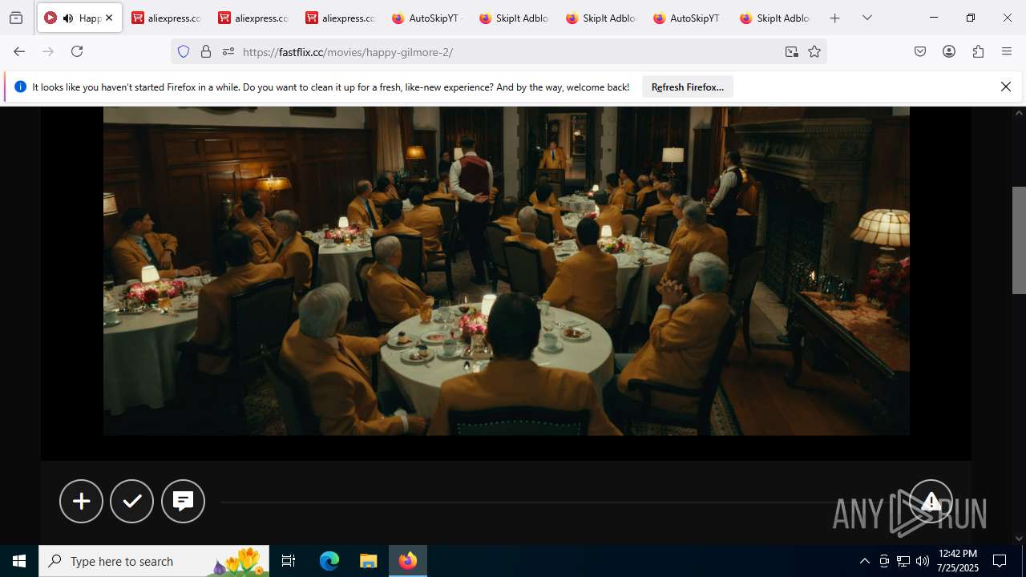The height and width of the screenshot is (577, 1026).
Task: Go forward one page
Action: tap(48, 51)
